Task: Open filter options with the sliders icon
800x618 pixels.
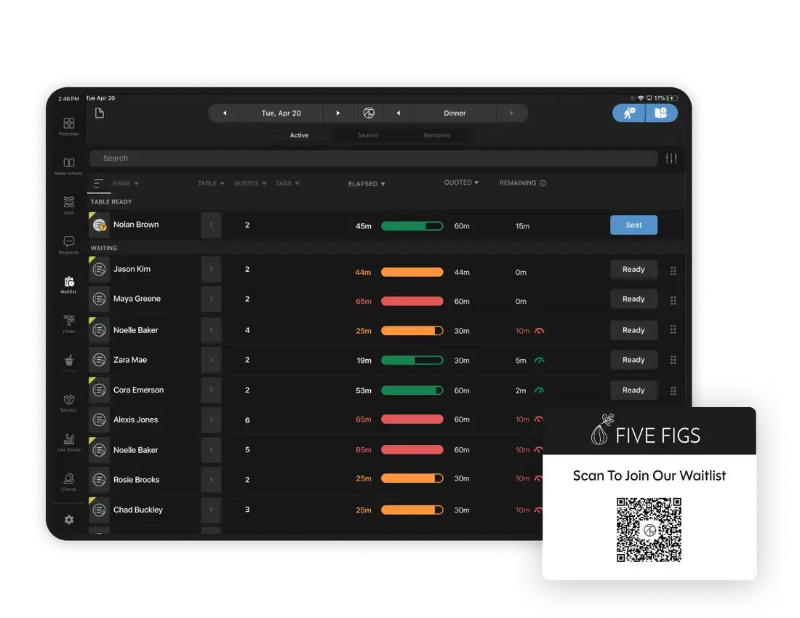Action: (671, 158)
